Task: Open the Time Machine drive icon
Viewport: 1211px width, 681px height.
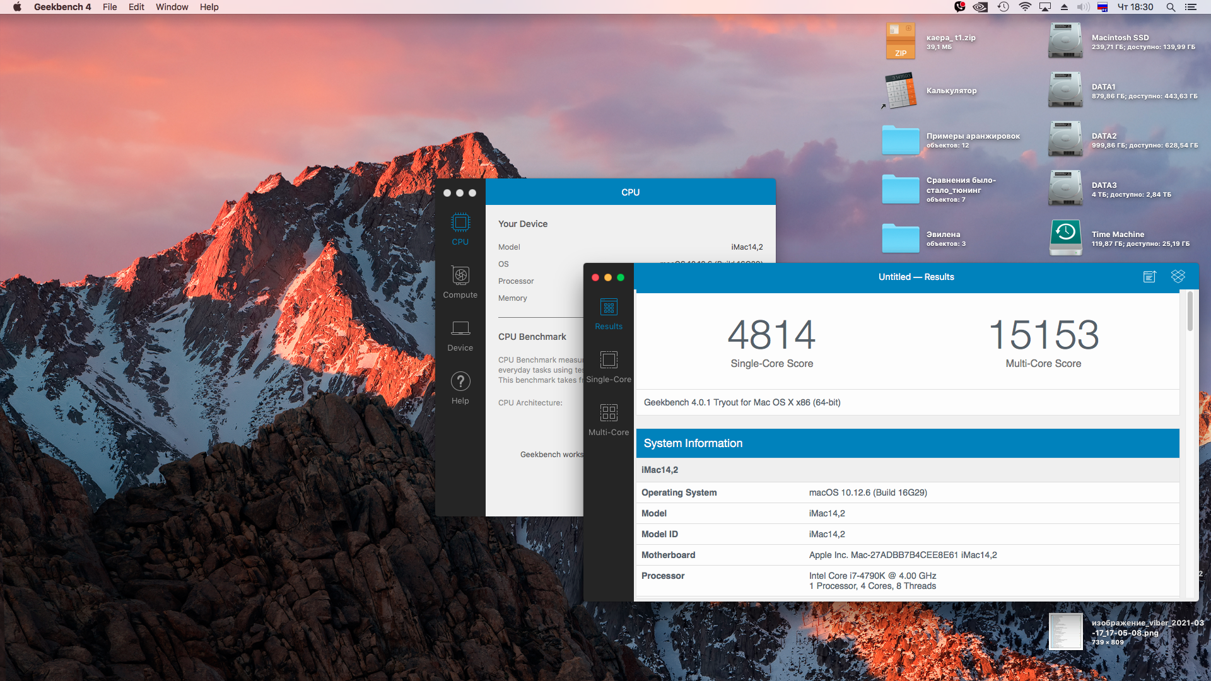Action: (1065, 237)
